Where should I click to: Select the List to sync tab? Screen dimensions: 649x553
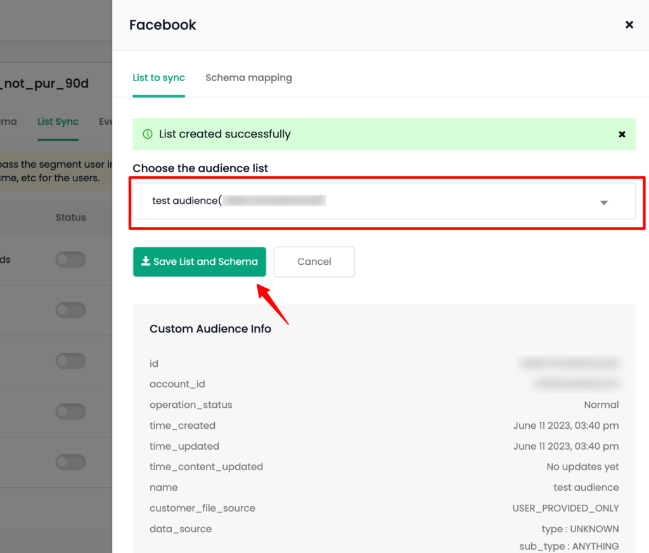click(x=158, y=78)
